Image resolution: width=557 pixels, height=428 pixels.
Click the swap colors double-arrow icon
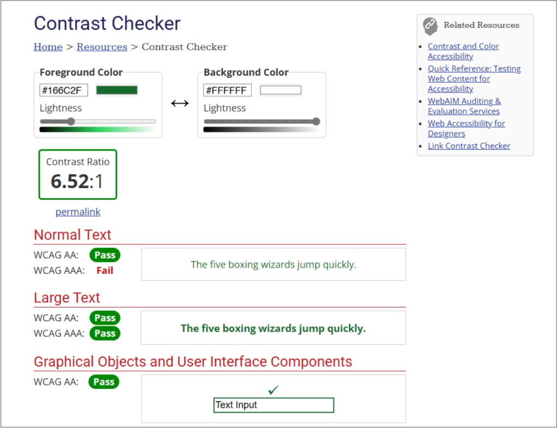pyautogui.click(x=180, y=103)
